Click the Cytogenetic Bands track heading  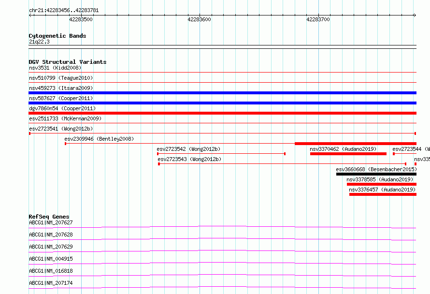(x=57, y=36)
